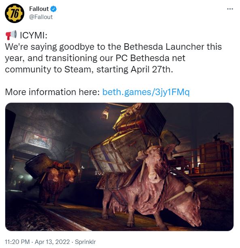Image resolution: width=240 pixels, height=248 pixels.
Task: Click the 'April 27th' text in the tweet
Action: [x=152, y=69]
